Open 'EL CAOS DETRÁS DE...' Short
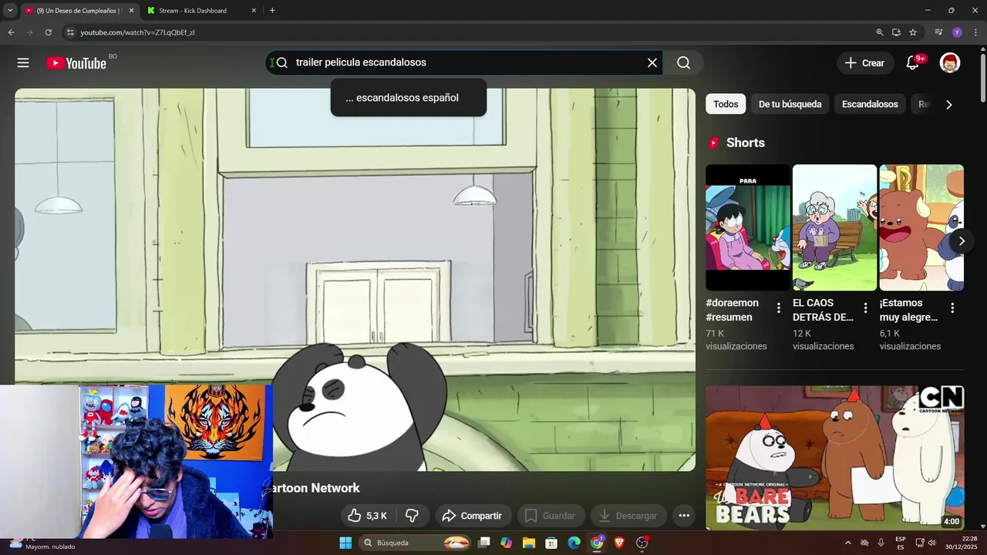 point(834,227)
